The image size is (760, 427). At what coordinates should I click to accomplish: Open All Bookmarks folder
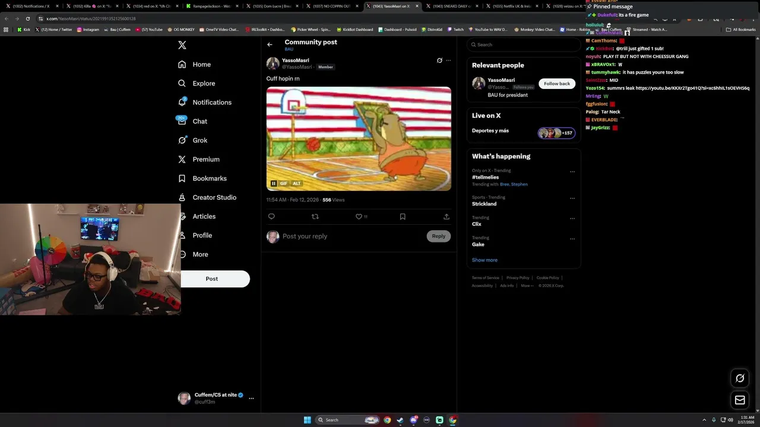[x=740, y=29]
